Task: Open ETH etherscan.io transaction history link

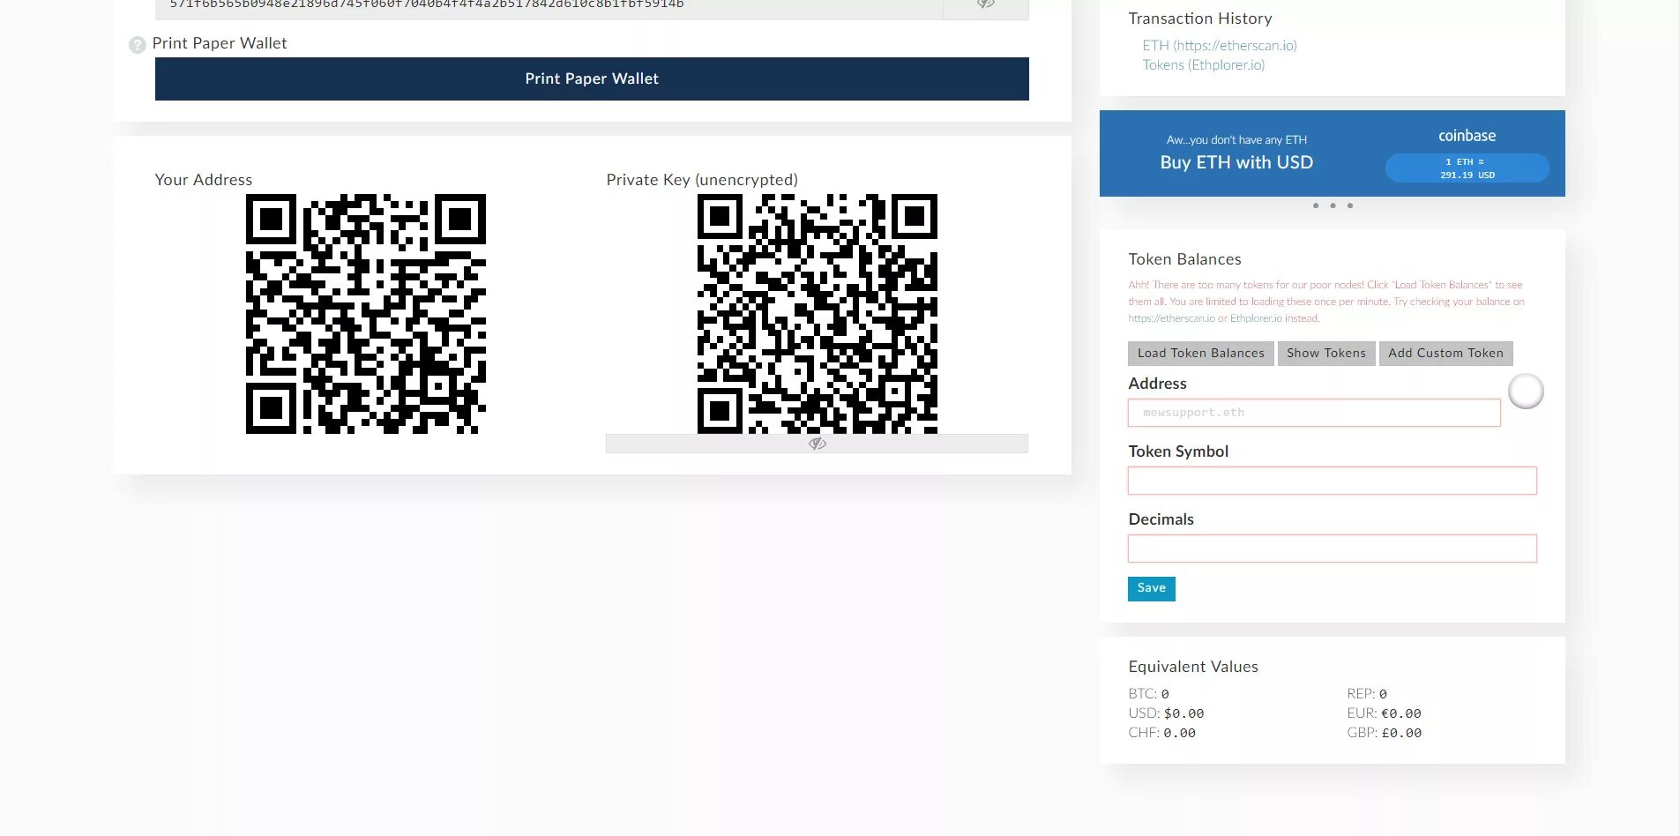Action: click(x=1220, y=45)
